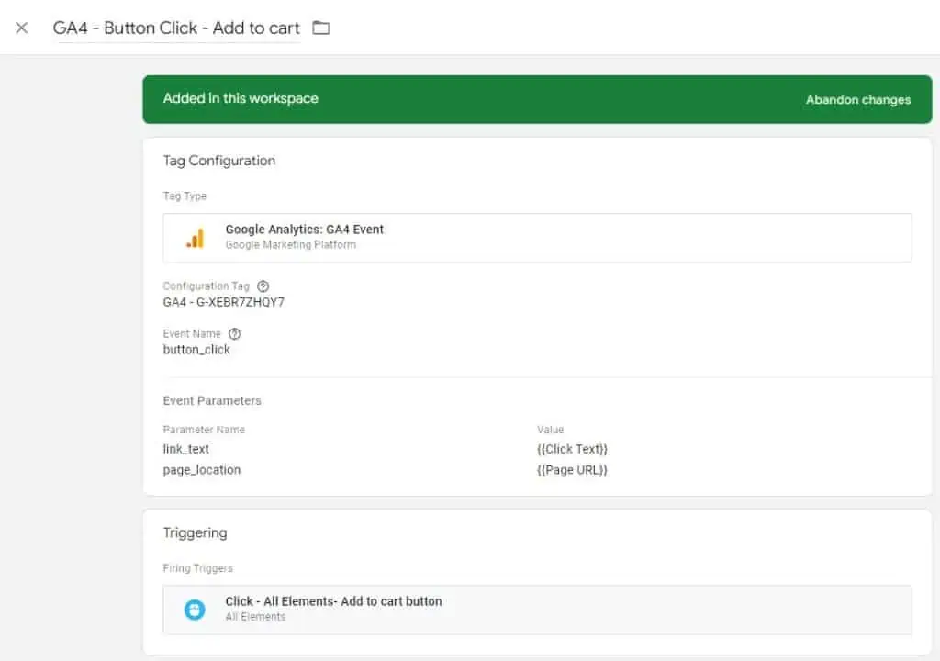The width and height of the screenshot is (940, 661).
Task: Click the Event Name help icon
Action: point(234,333)
